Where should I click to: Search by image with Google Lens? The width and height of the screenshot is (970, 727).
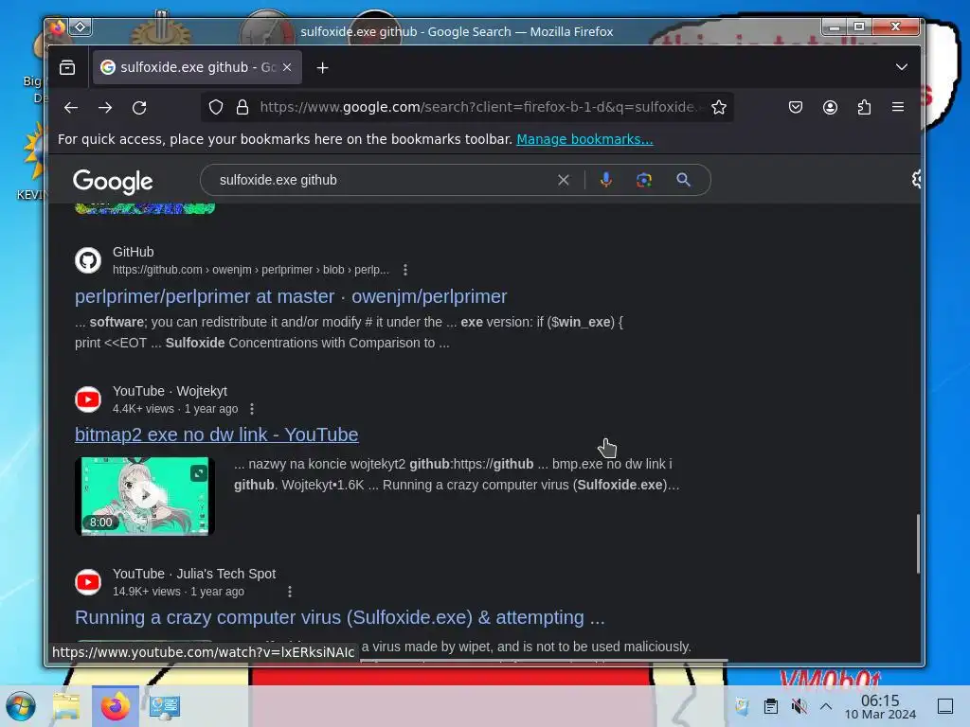click(x=644, y=180)
